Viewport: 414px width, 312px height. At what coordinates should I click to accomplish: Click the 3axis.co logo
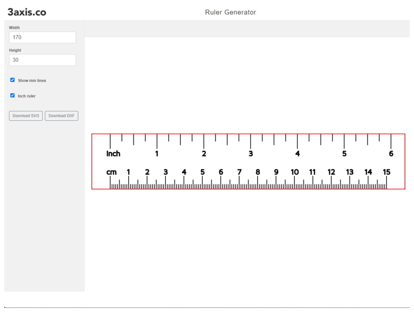click(x=26, y=12)
